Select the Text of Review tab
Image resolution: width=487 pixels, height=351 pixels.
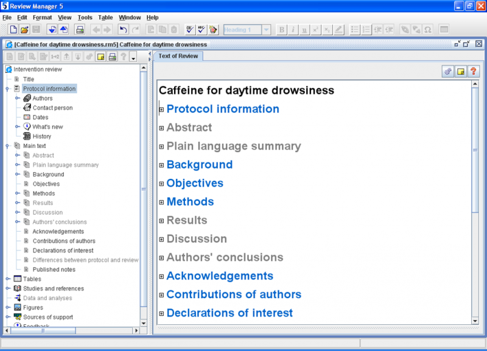click(x=178, y=56)
